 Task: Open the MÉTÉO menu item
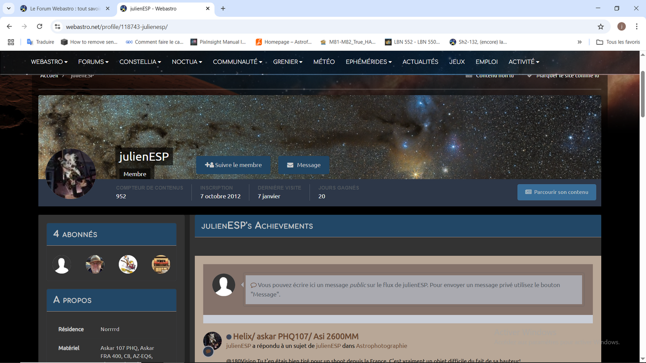[x=324, y=62]
